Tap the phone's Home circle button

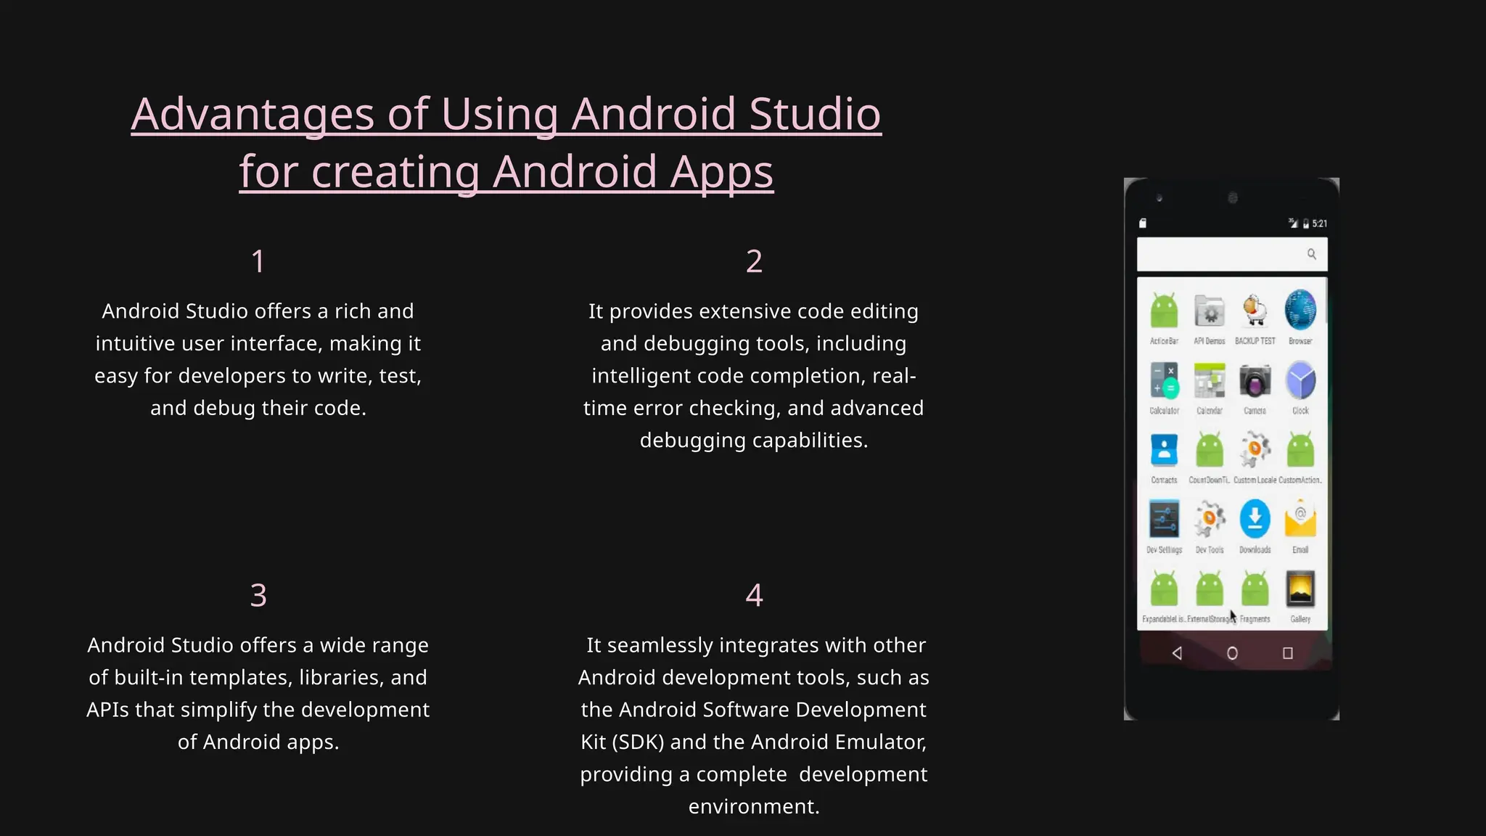click(x=1232, y=653)
